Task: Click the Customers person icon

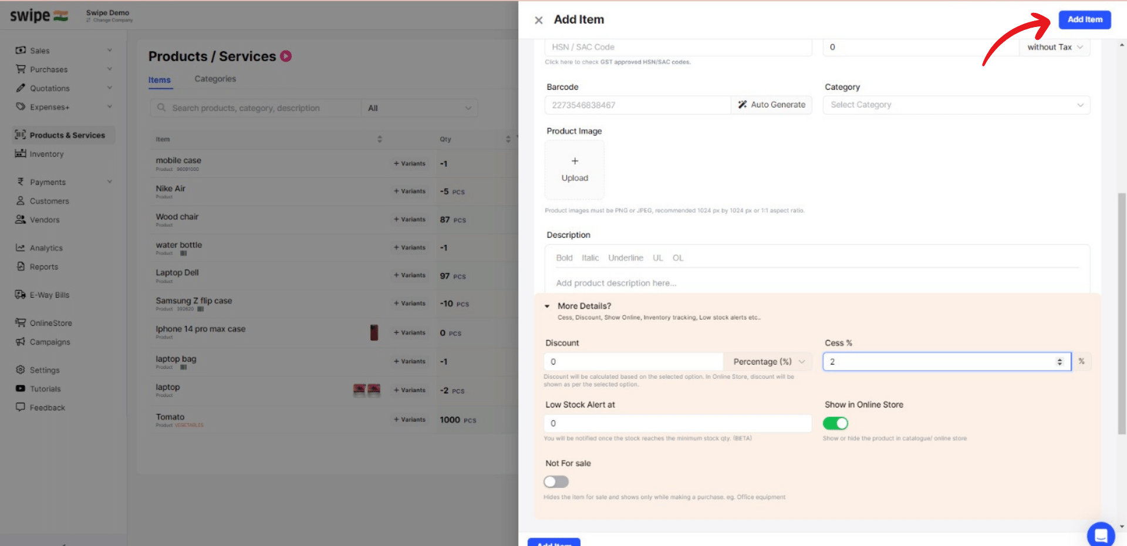Action: point(21,201)
